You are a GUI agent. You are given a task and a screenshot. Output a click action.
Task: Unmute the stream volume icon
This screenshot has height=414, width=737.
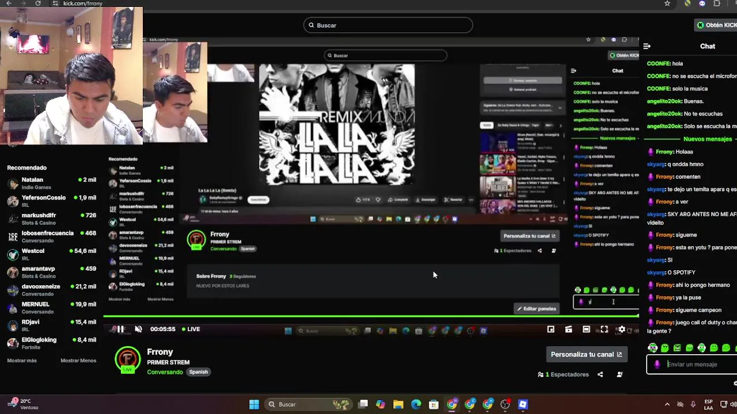point(138,329)
